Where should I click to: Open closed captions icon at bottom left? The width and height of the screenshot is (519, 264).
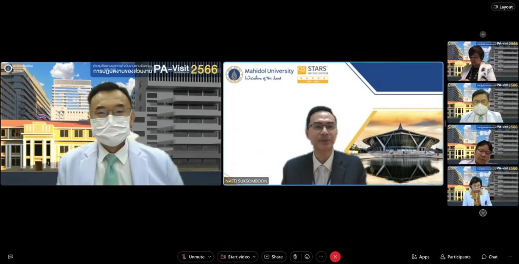click(x=10, y=257)
